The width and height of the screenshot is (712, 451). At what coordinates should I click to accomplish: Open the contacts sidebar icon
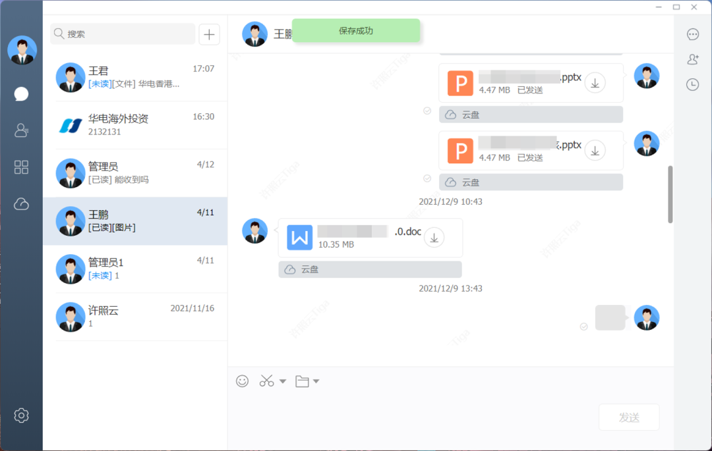21,130
